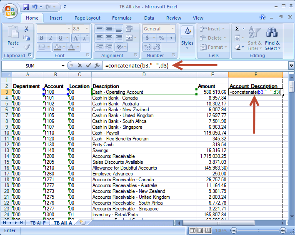Click the Paste clipboard icon
This screenshot has width=295, height=235.
tap(13, 32)
